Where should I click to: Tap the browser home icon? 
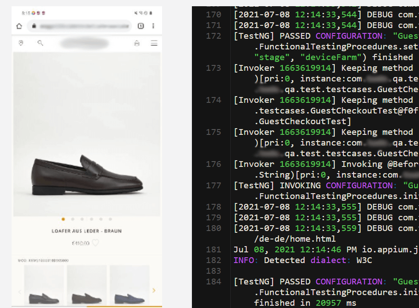click(19, 26)
